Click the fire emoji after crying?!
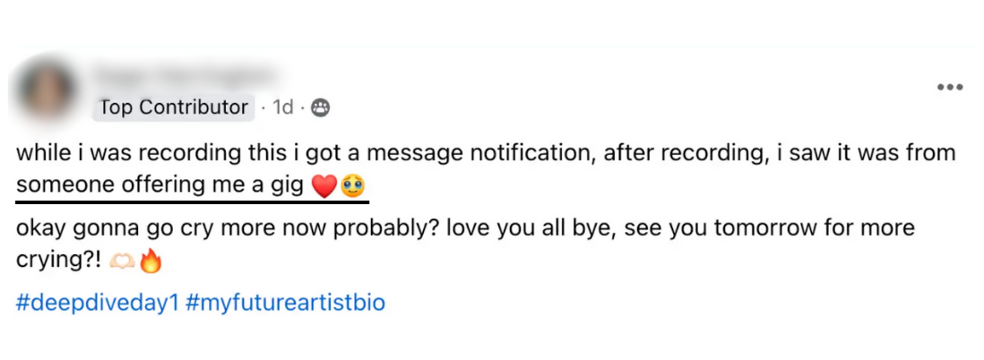 tap(151, 262)
